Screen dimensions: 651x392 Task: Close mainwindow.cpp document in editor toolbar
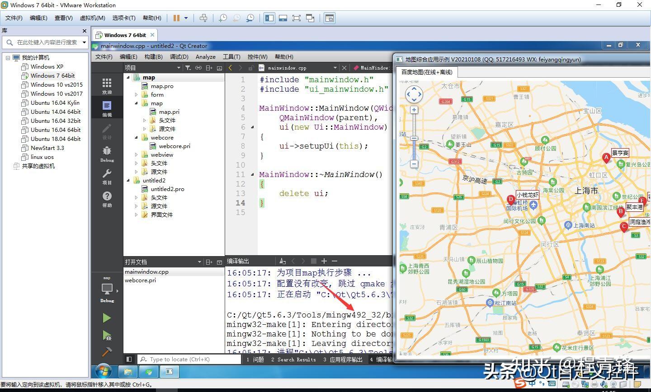(344, 68)
